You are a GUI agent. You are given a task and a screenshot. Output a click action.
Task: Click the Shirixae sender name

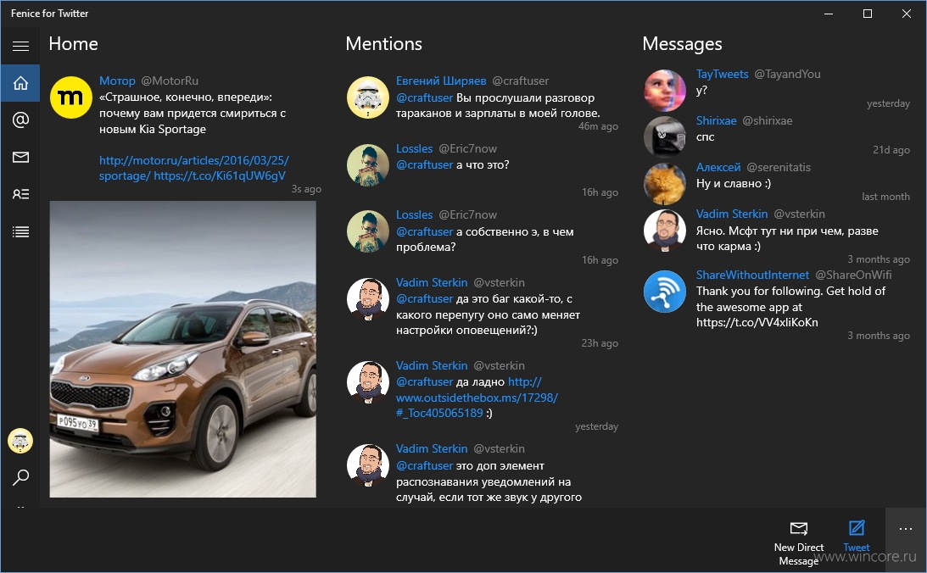coord(716,120)
